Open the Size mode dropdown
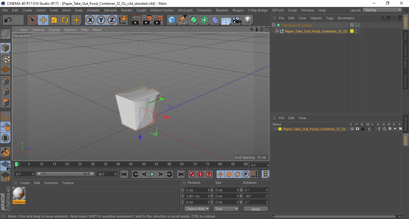Viewport: 409px width, 219px height. click(226, 209)
